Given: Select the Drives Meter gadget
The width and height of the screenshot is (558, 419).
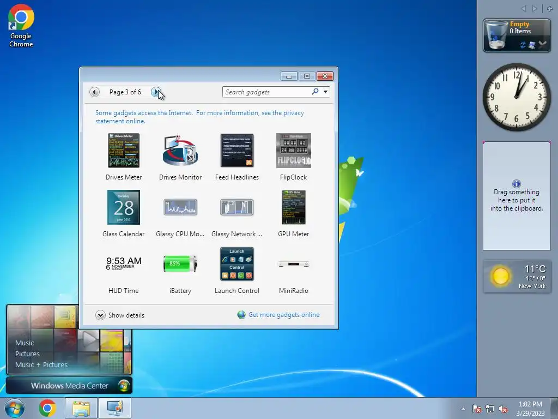Looking at the screenshot, I should click(124, 157).
